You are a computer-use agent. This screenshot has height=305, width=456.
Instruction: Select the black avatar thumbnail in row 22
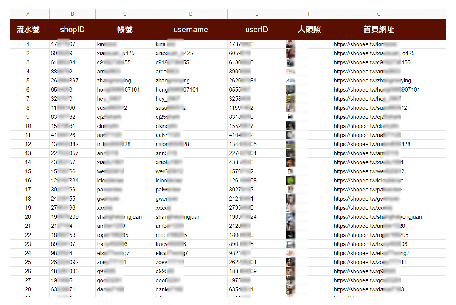click(290, 235)
